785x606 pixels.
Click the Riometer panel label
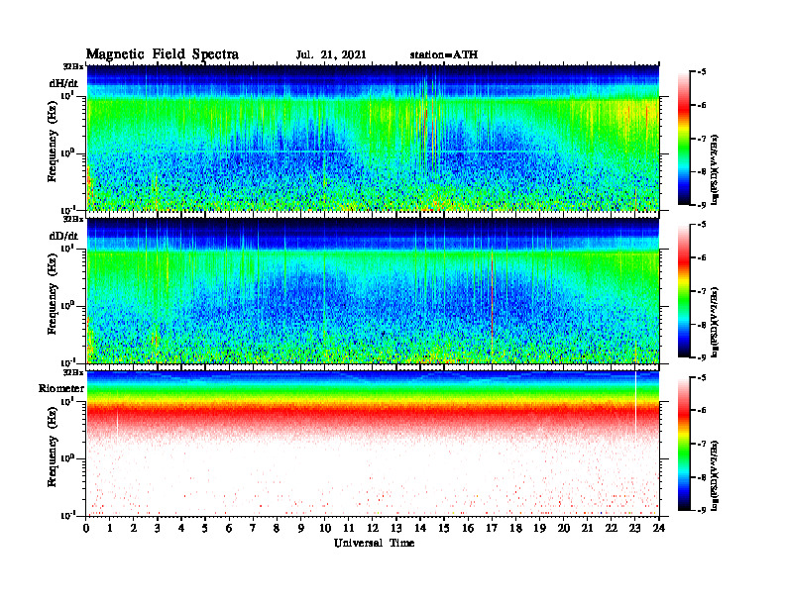click(x=61, y=388)
